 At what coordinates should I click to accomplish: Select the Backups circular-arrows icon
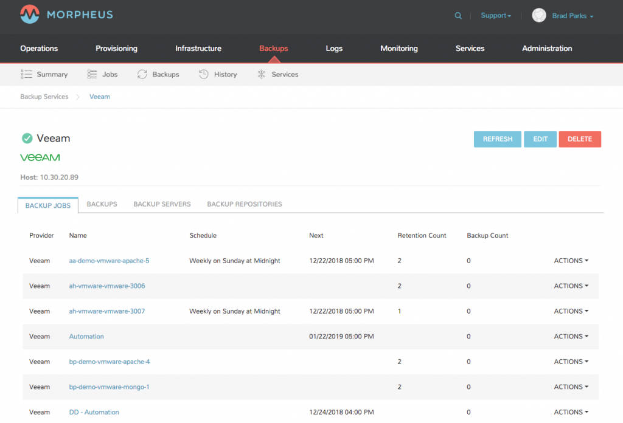pyautogui.click(x=141, y=74)
